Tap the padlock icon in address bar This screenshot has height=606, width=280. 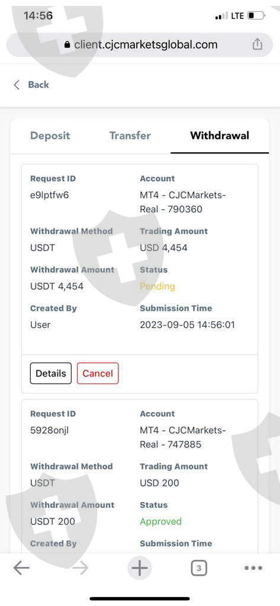(x=67, y=45)
